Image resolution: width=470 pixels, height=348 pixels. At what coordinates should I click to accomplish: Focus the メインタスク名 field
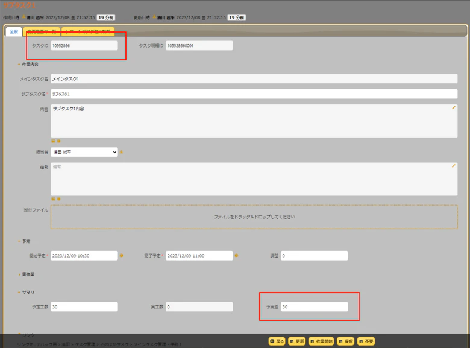pos(254,78)
